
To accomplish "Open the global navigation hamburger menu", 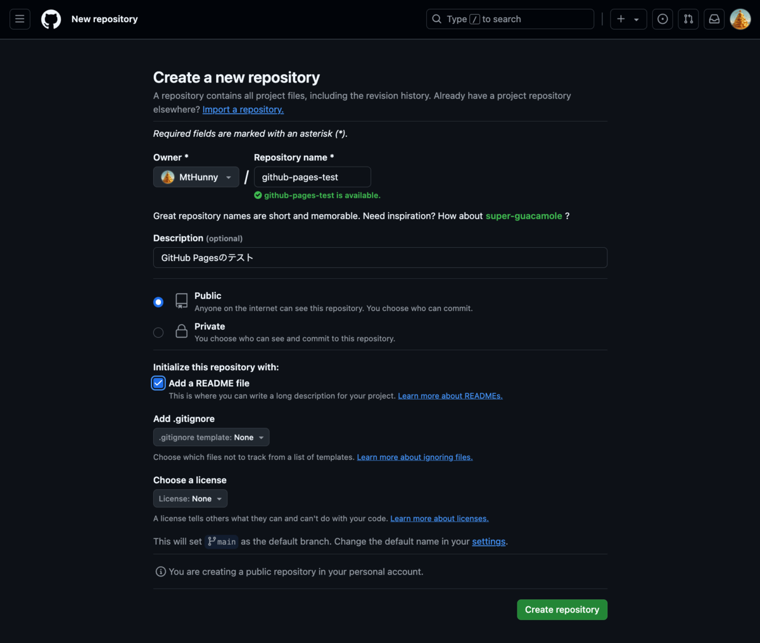I will [20, 19].
